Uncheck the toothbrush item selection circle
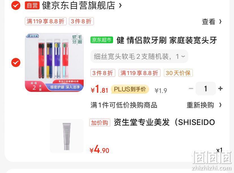234x173 pixels. tap(16, 62)
